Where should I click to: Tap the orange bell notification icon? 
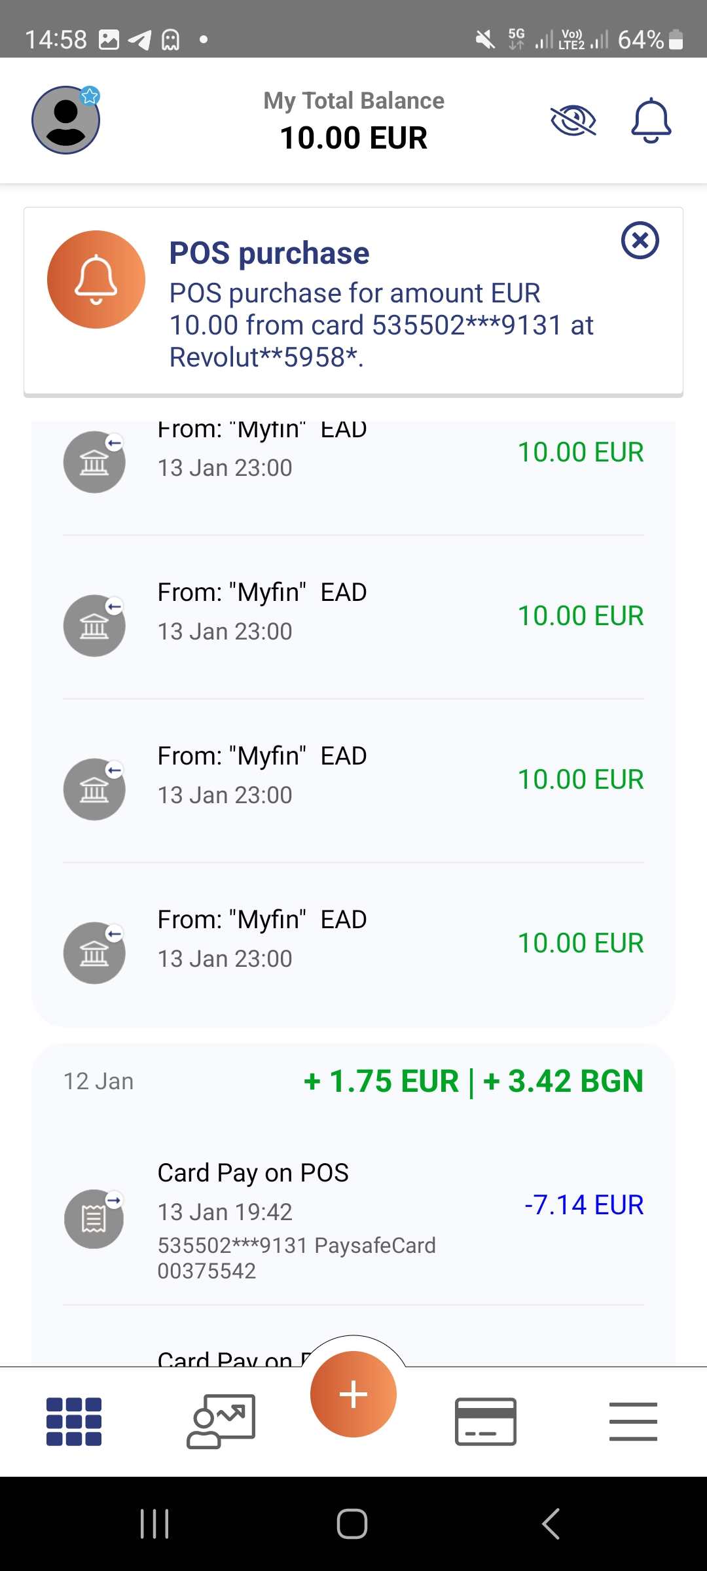click(96, 280)
